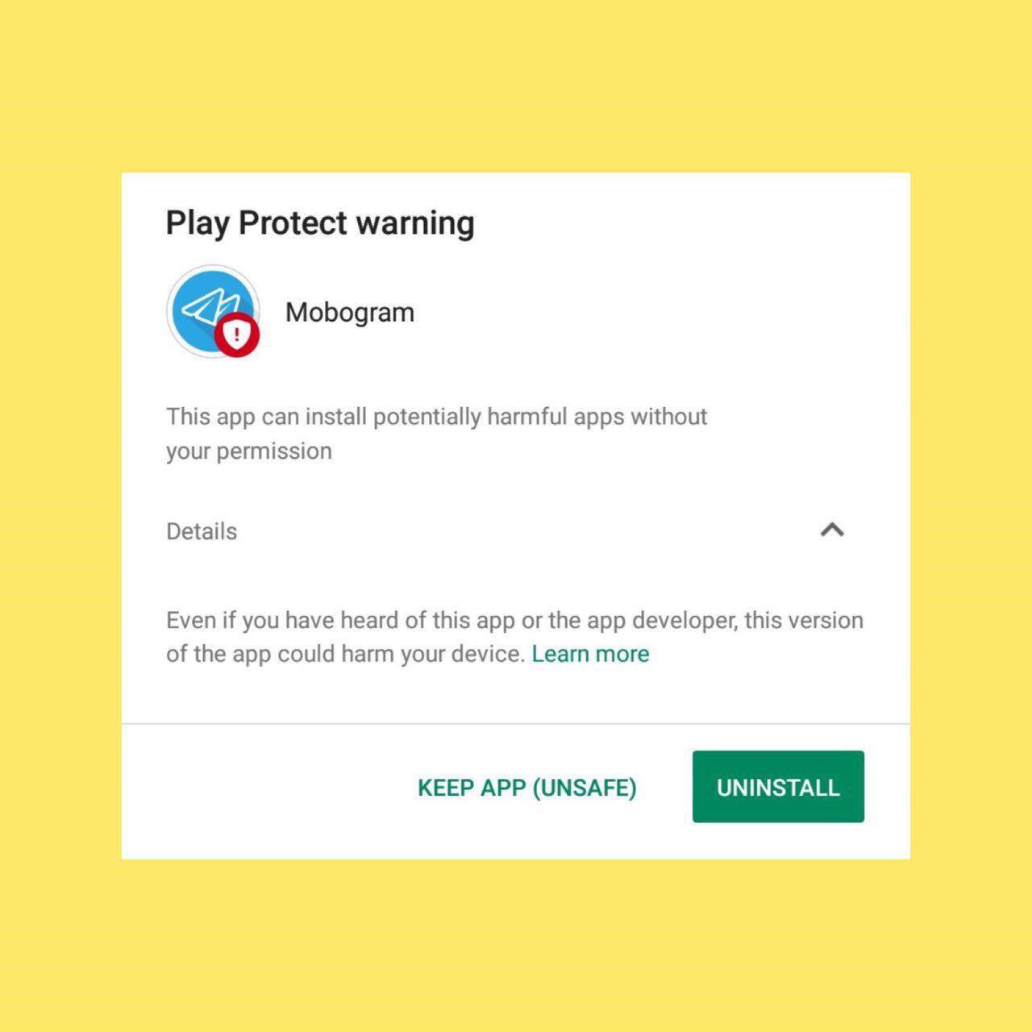Click the exclamation mark inside the red badge
Image resolution: width=1032 pixels, height=1032 pixels.
coord(236,334)
